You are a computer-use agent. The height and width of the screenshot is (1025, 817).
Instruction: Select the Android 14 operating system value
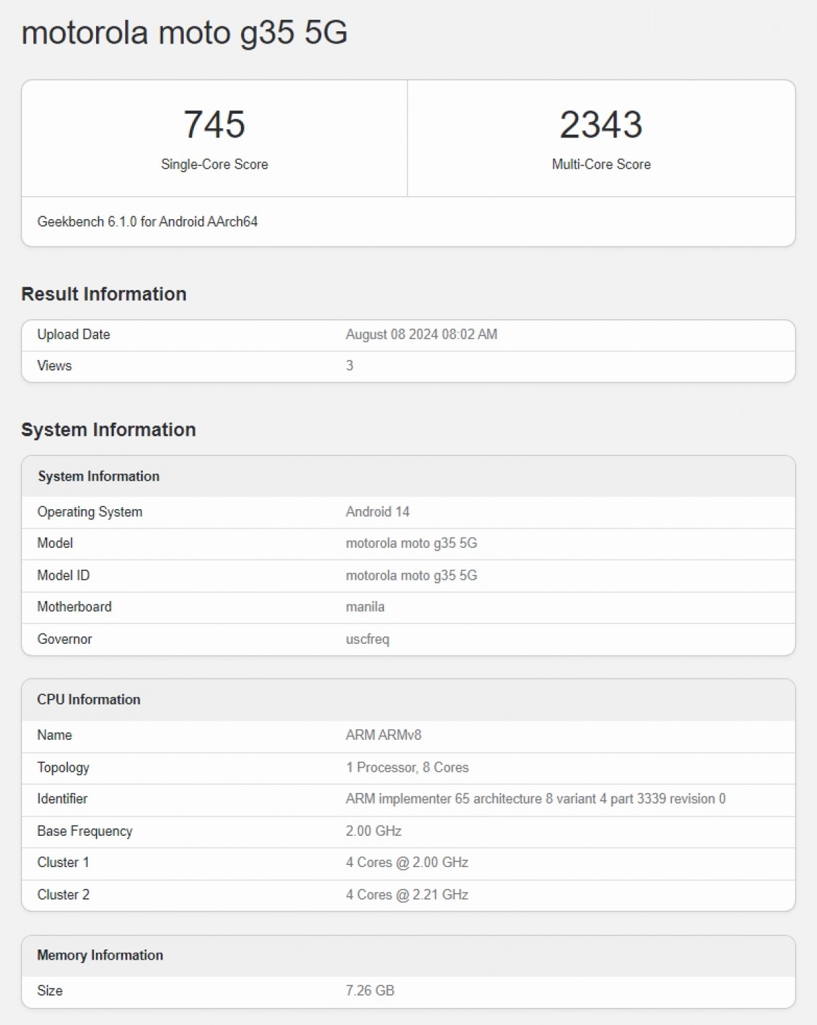point(377,512)
